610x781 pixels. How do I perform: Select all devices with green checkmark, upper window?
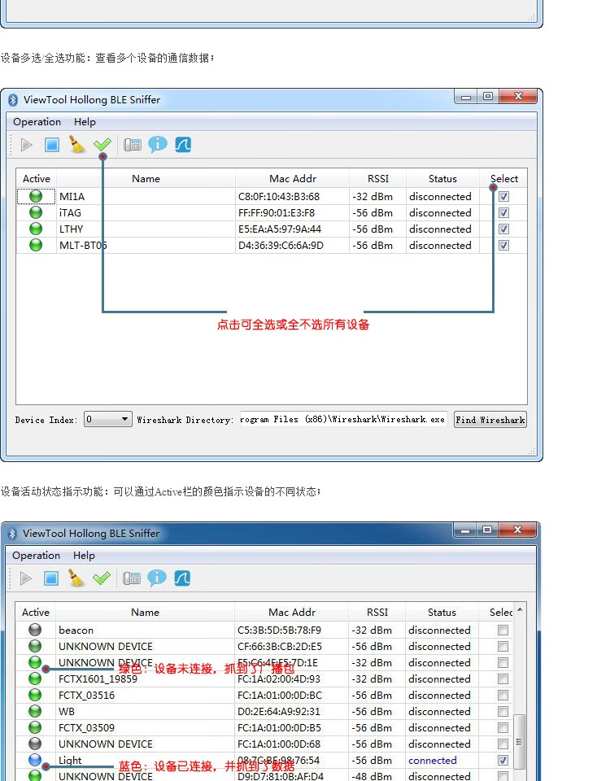(102, 145)
